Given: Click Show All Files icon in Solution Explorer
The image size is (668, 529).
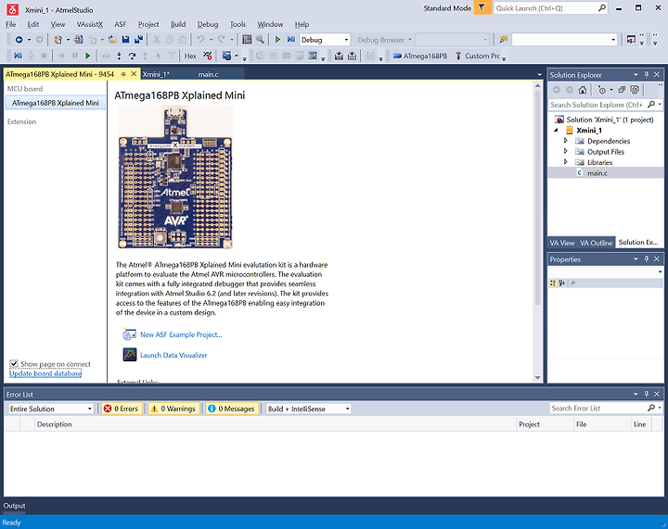Looking at the screenshot, I should pos(635,90).
